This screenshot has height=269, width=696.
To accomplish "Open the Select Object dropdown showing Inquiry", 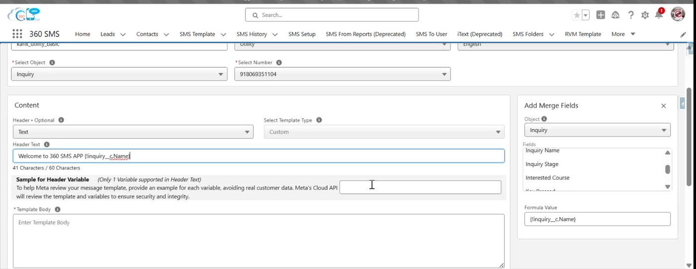I will (119, 74).
